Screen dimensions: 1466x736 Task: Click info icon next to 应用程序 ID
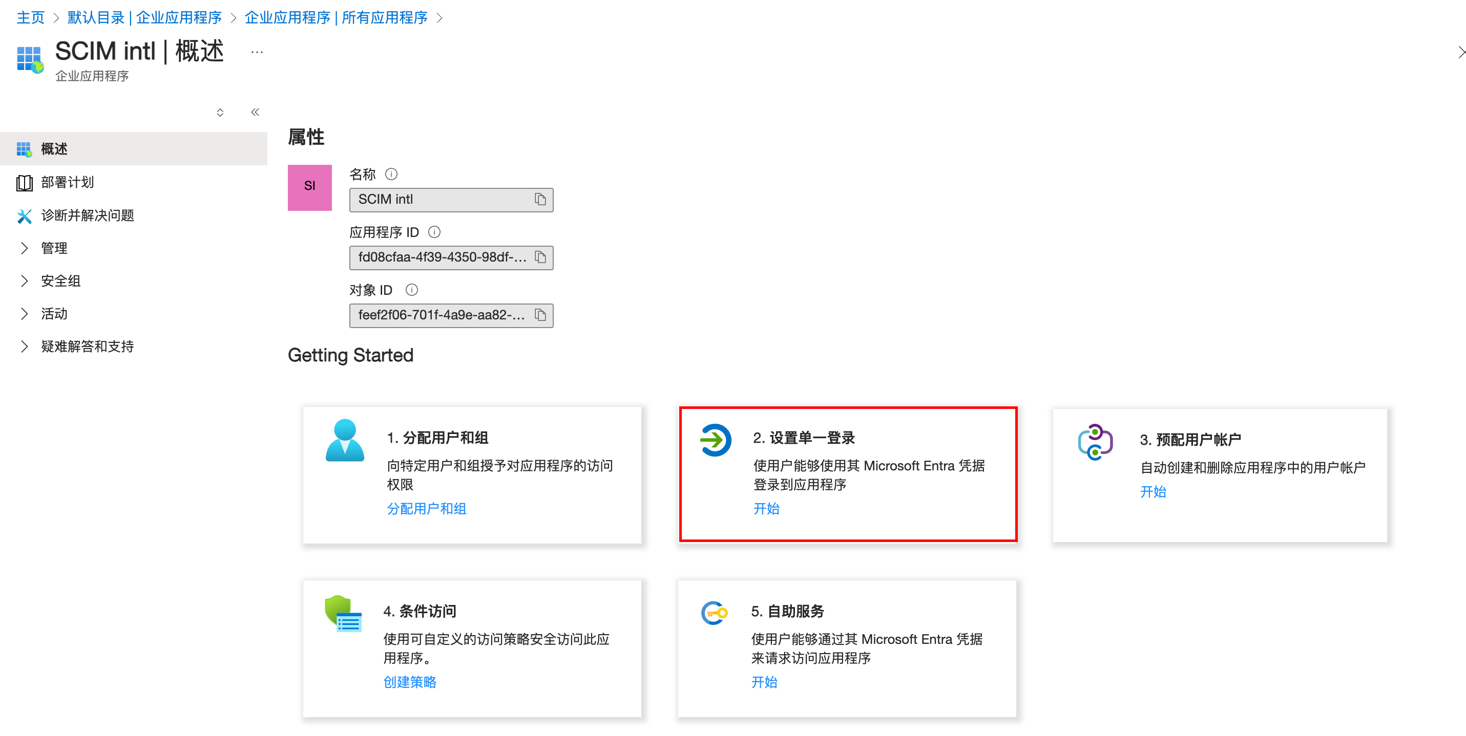tap(434, 232)
